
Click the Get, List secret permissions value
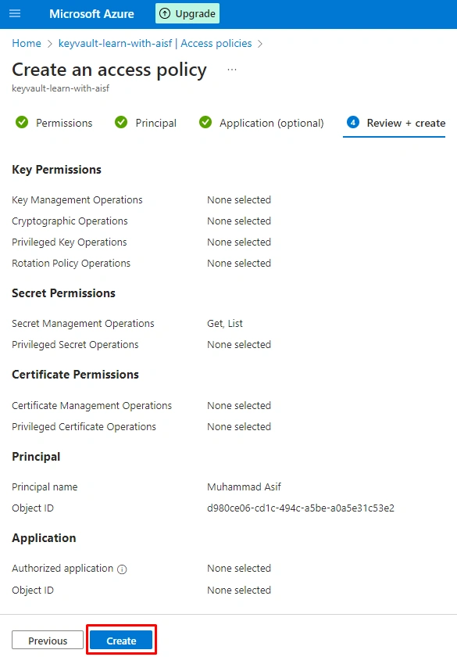tap(225, 324)
